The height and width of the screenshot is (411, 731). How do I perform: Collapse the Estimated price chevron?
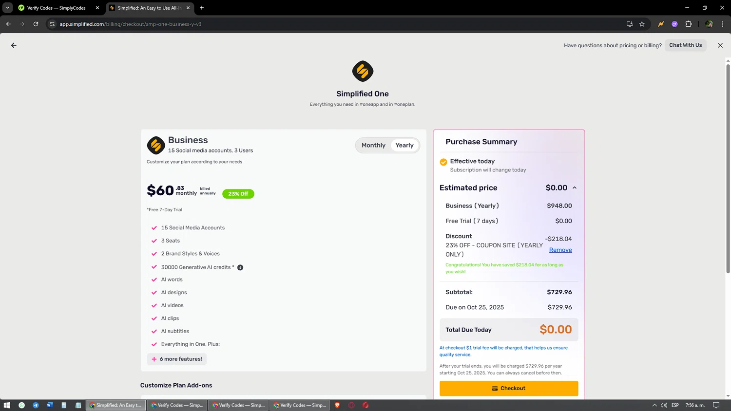[575, 188]
